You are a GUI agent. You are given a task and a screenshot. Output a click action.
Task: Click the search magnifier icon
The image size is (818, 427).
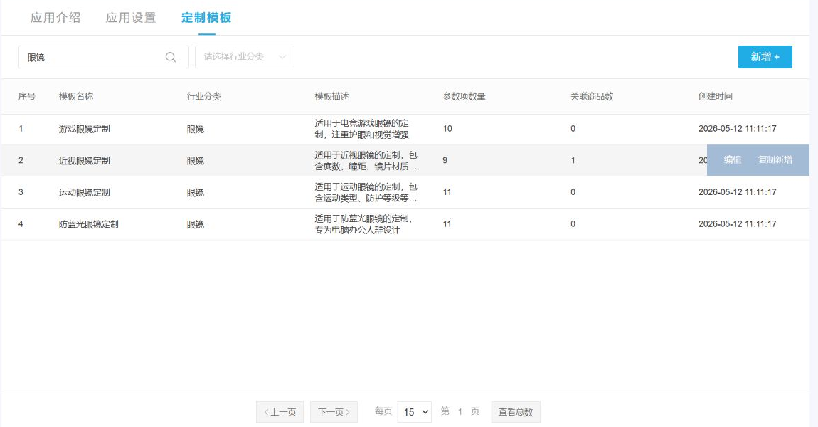(x=171, y=57)
